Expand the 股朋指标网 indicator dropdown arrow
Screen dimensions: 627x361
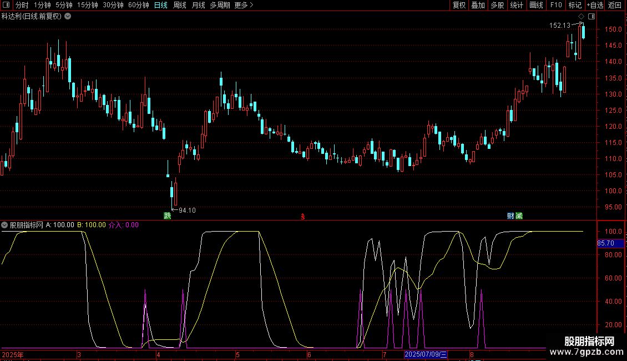[x=5, y=225]
